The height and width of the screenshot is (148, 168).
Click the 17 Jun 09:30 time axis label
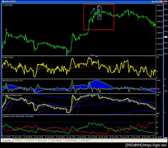point(60,137)
